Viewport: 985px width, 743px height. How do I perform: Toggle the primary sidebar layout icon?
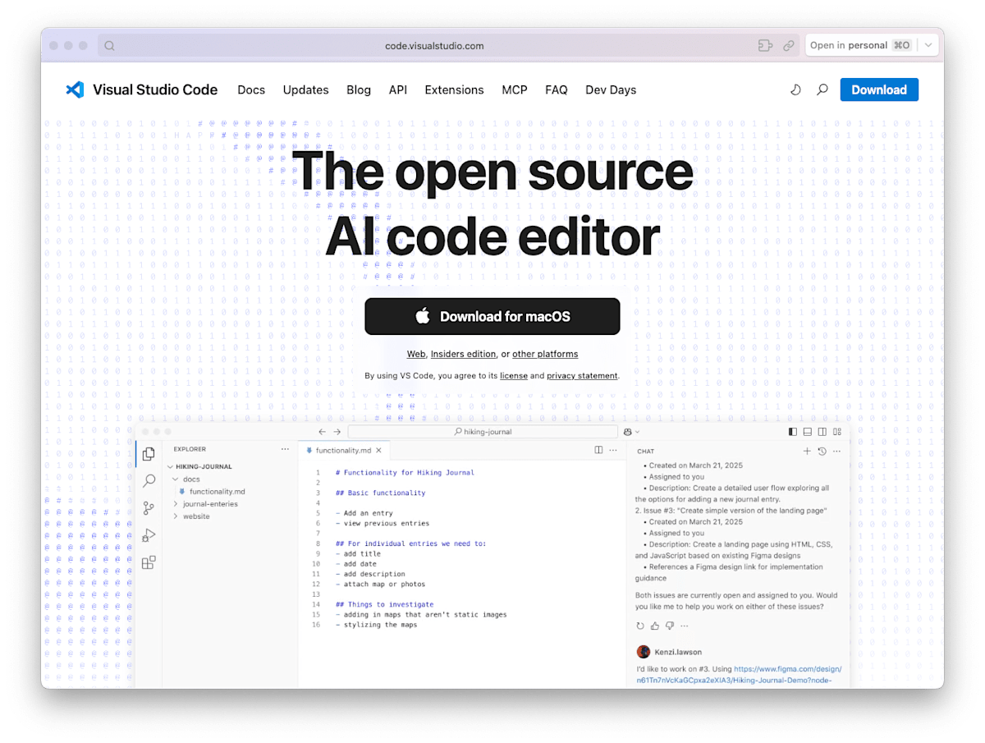click(x=793, y=432)
